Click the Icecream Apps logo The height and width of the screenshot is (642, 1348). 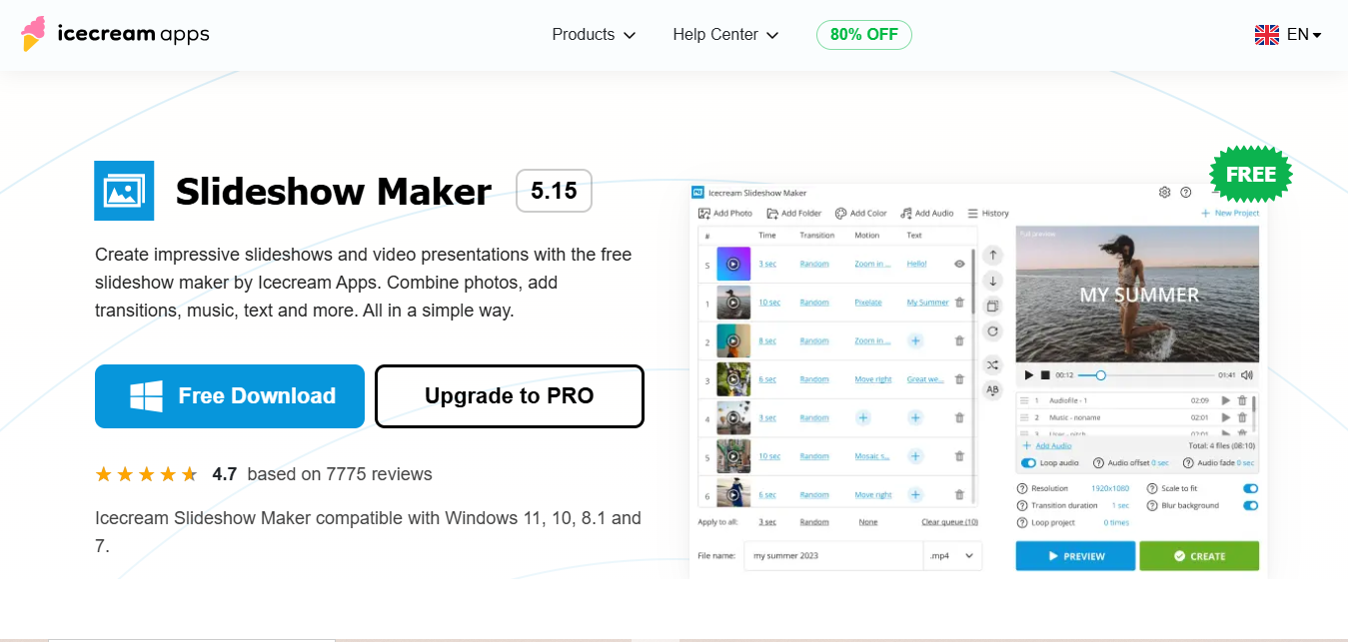tap(115, 34)
